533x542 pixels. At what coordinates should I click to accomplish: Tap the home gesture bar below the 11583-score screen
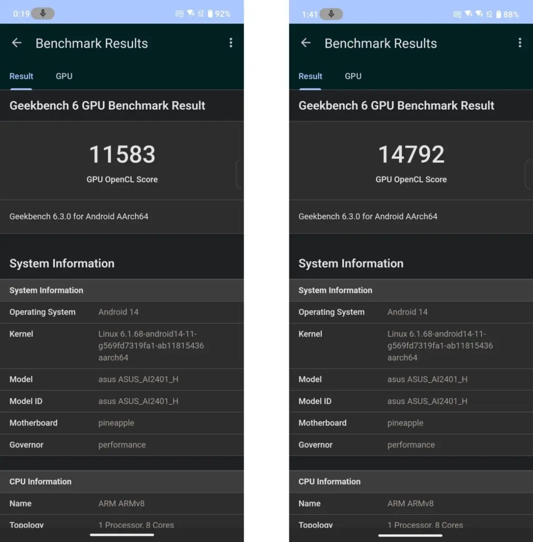coord(122,535)
